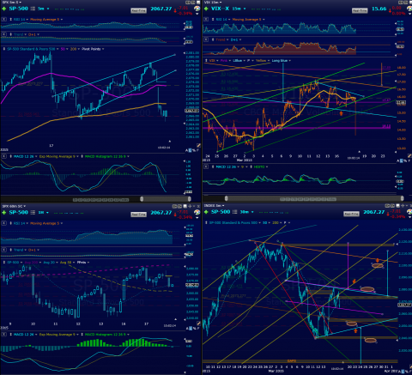This screenshot has width=412, height=375.
Task: Click VIX-X symbol name
Action: (220, 9)
